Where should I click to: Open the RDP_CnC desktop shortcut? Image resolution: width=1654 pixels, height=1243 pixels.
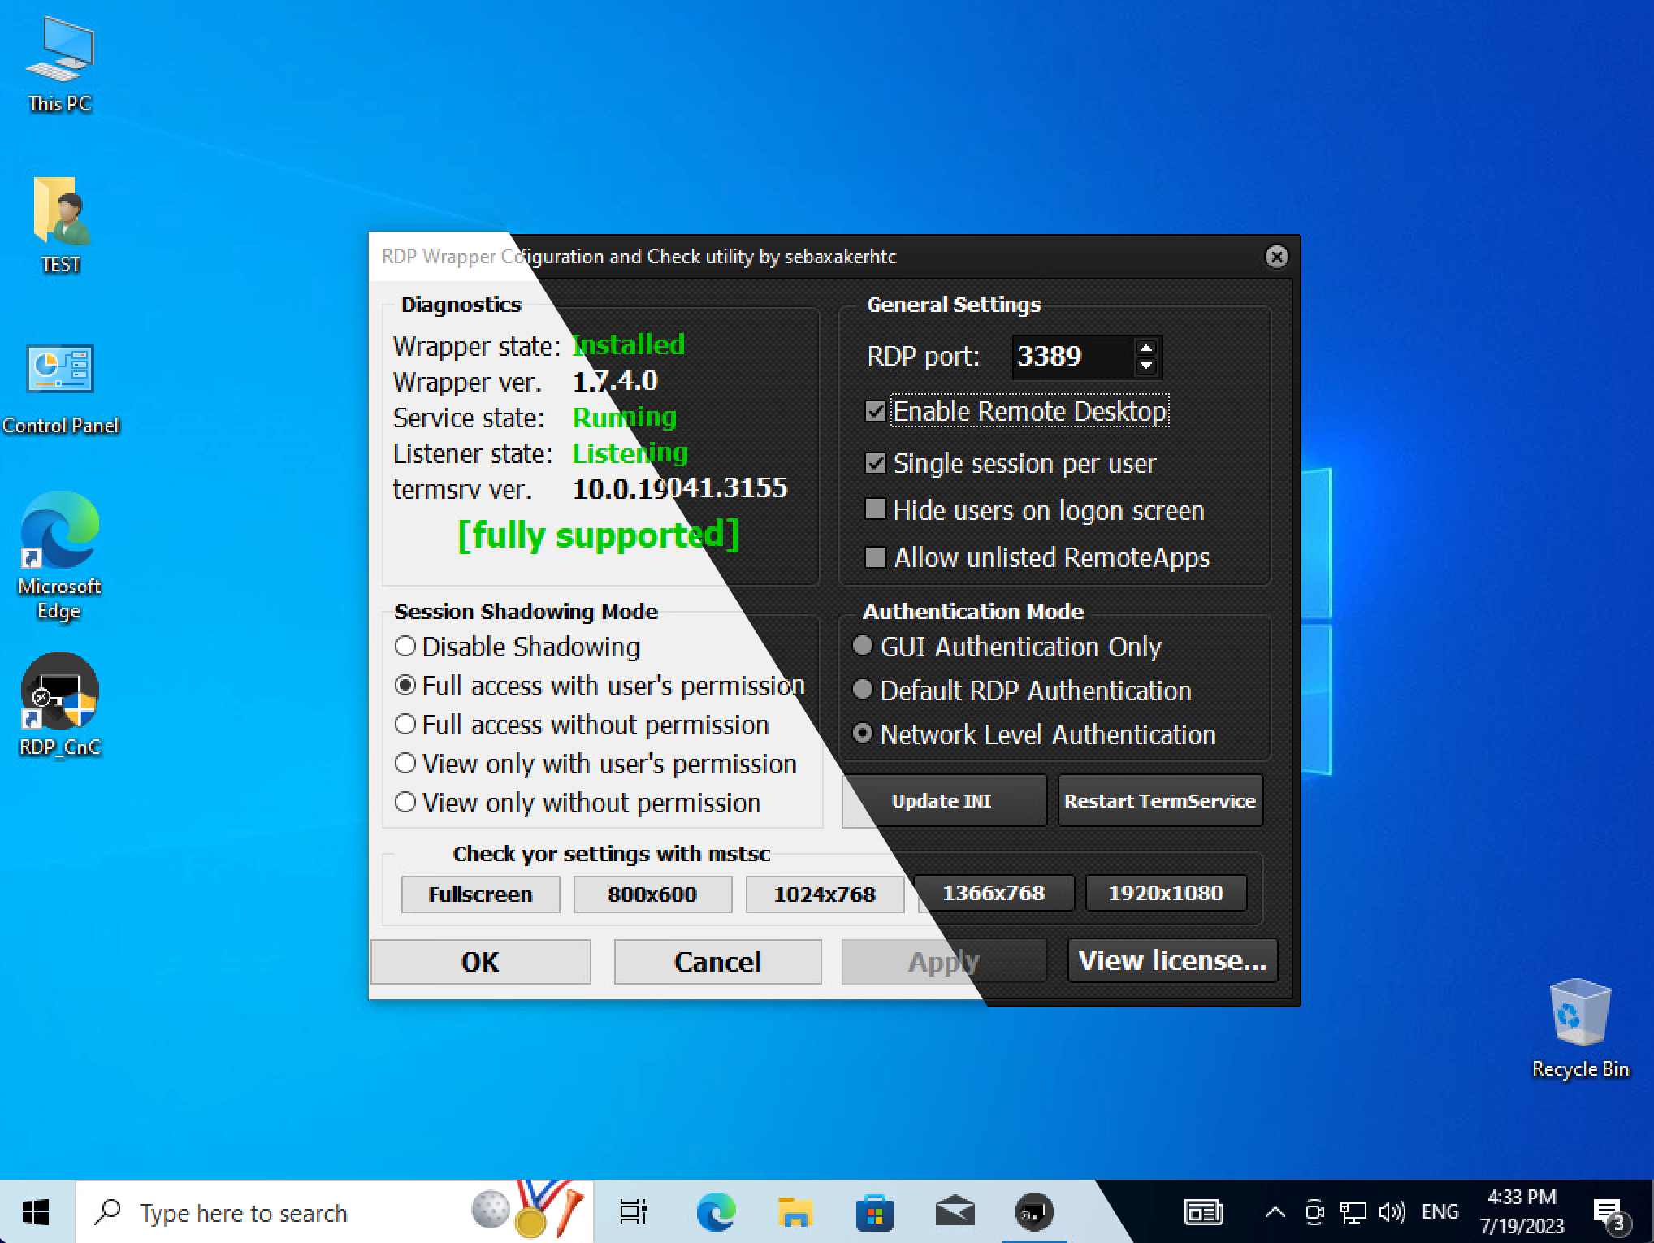pyautogui.click(x=59, y=692)
